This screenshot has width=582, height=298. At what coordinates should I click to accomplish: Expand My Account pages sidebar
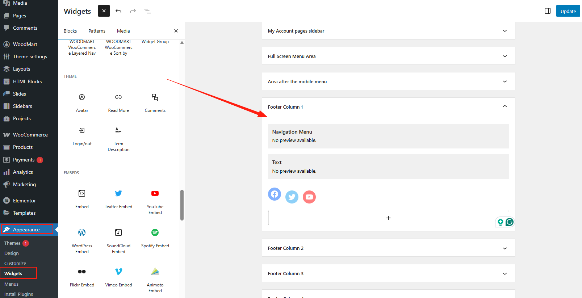504,31
